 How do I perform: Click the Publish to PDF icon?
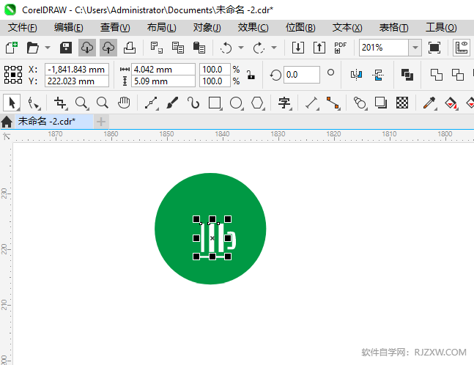[341, 48]
